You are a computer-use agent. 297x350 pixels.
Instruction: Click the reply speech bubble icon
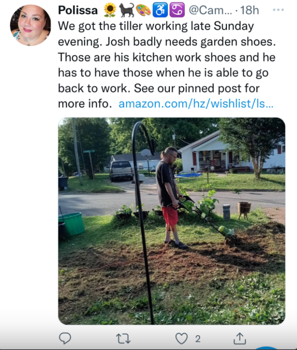[x=65, y=338]
